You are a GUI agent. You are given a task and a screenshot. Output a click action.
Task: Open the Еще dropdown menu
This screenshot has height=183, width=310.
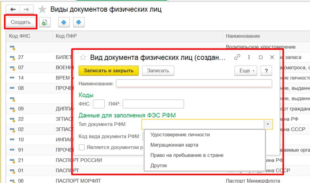tap(246, 70)
